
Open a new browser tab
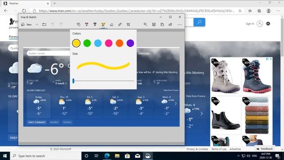(55, 3)
